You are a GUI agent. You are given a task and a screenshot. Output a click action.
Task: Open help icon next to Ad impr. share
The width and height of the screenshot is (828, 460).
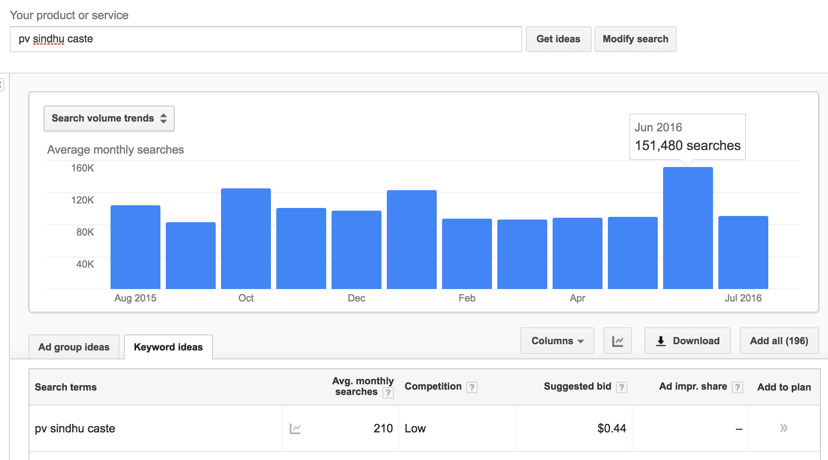pos(738,387)
